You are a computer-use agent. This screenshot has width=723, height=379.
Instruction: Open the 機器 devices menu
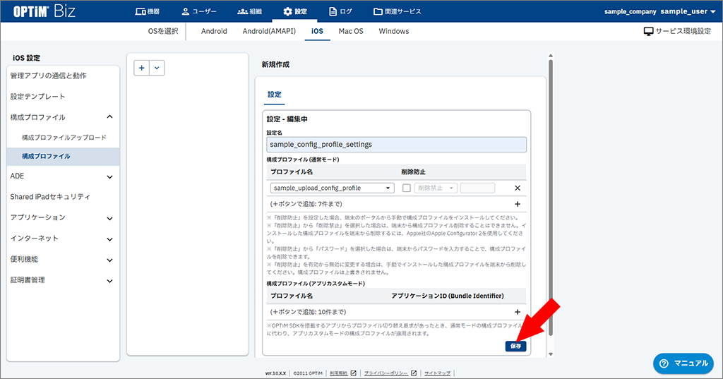click(147, 11)
